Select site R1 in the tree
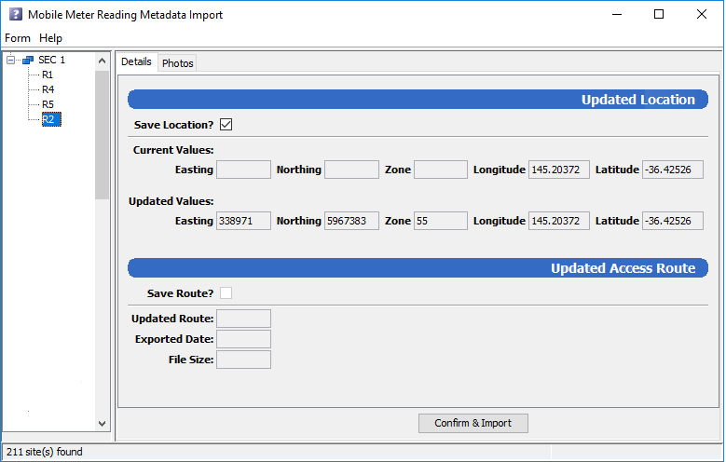 [48, 75]
